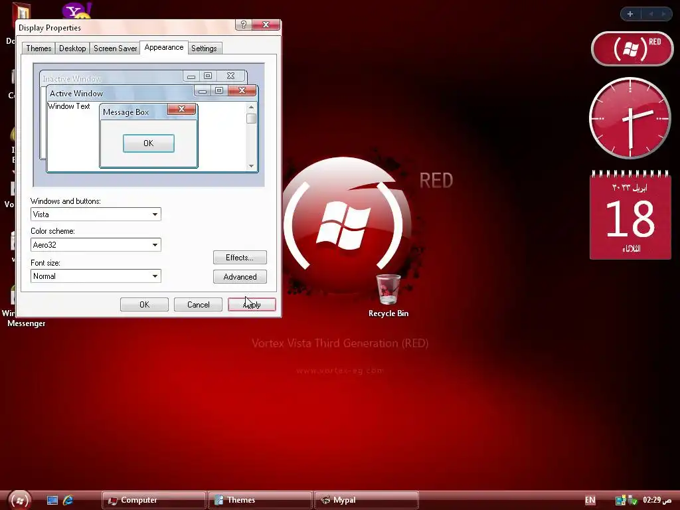The width and height of the screenshot is (680, 510).
Task: Select the Appearance tab
Action: pyautogui.click(x=164, y=47)
